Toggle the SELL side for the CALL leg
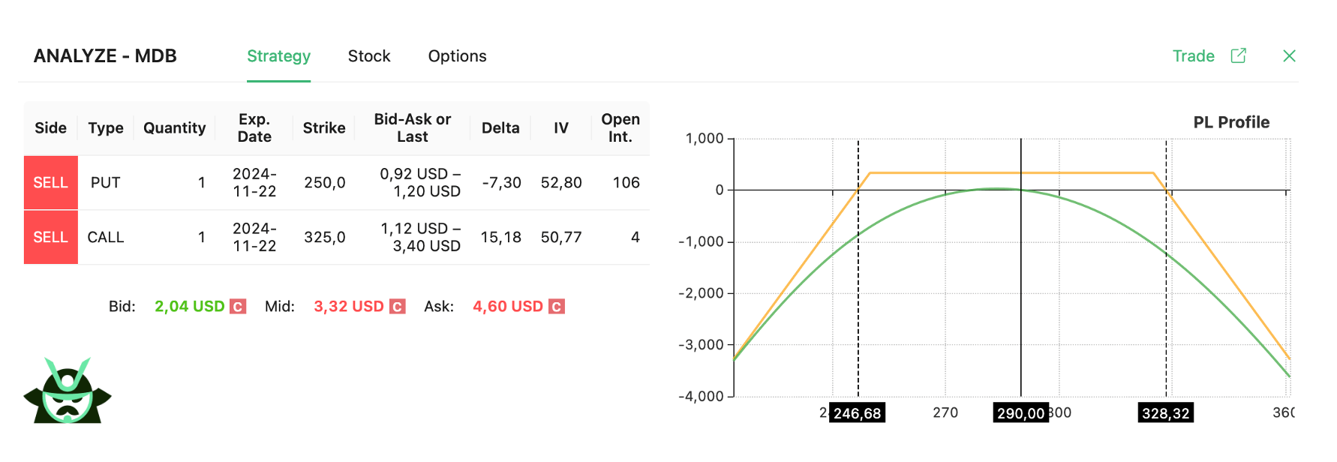This screenshot has height=462, width=1337. click(x=51, y=238)
